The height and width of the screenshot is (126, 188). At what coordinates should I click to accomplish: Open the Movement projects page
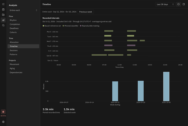tap(23, 64)
